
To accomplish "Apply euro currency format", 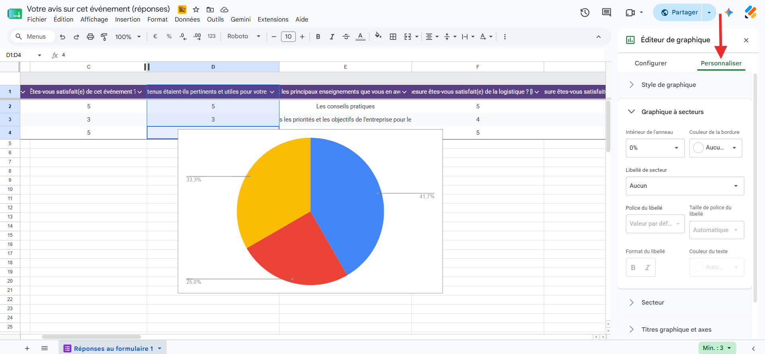I will click(x=155, y=36).
